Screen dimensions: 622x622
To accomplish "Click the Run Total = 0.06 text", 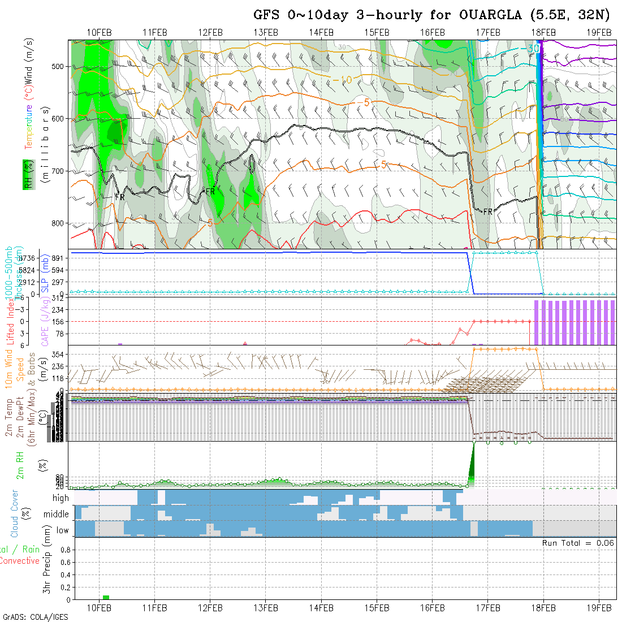I will (578, 543).
